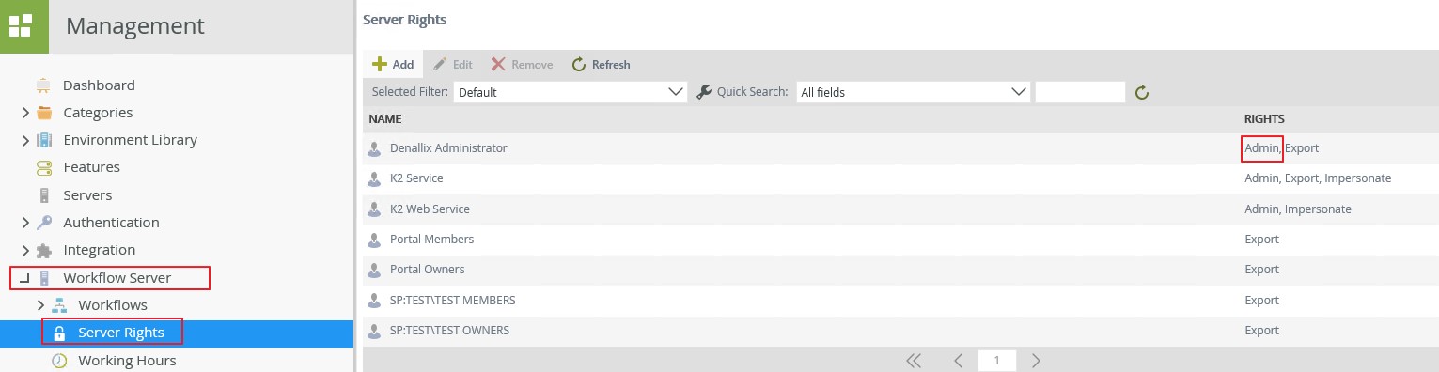Click the Workflow Server icon
The image size is (1439, 372).
pos(43,278)
